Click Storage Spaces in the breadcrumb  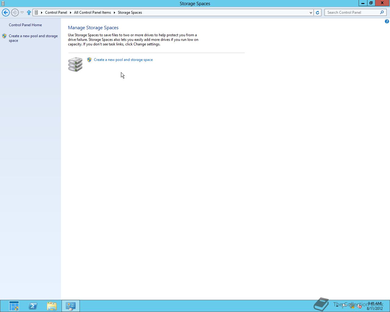click(130, 12)
